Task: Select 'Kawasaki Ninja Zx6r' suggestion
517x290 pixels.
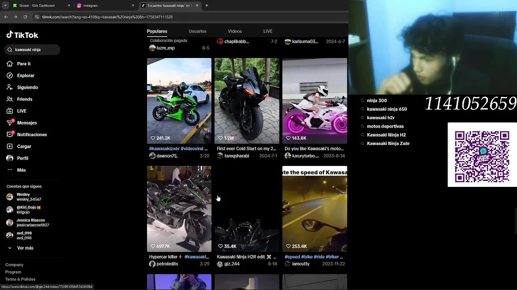Action: tap(388, 143)
